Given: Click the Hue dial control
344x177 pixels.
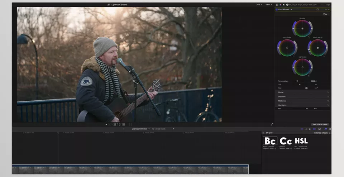Looking at the screenshot, I should click(x=306, y=88).
